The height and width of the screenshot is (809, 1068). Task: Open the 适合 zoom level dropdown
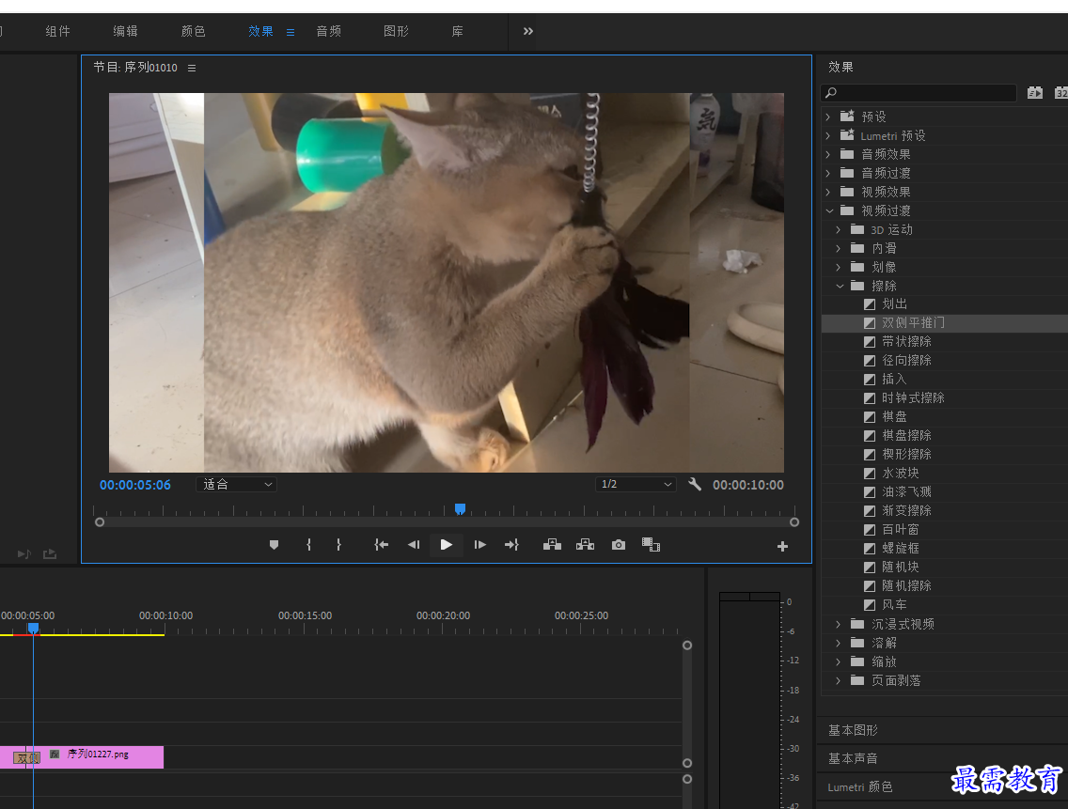point(236,484)
